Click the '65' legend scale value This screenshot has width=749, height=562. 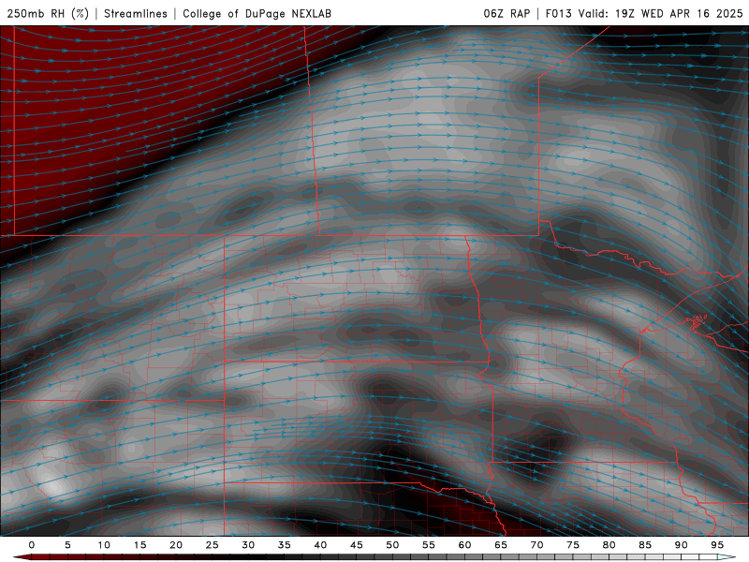pos(501,545)
